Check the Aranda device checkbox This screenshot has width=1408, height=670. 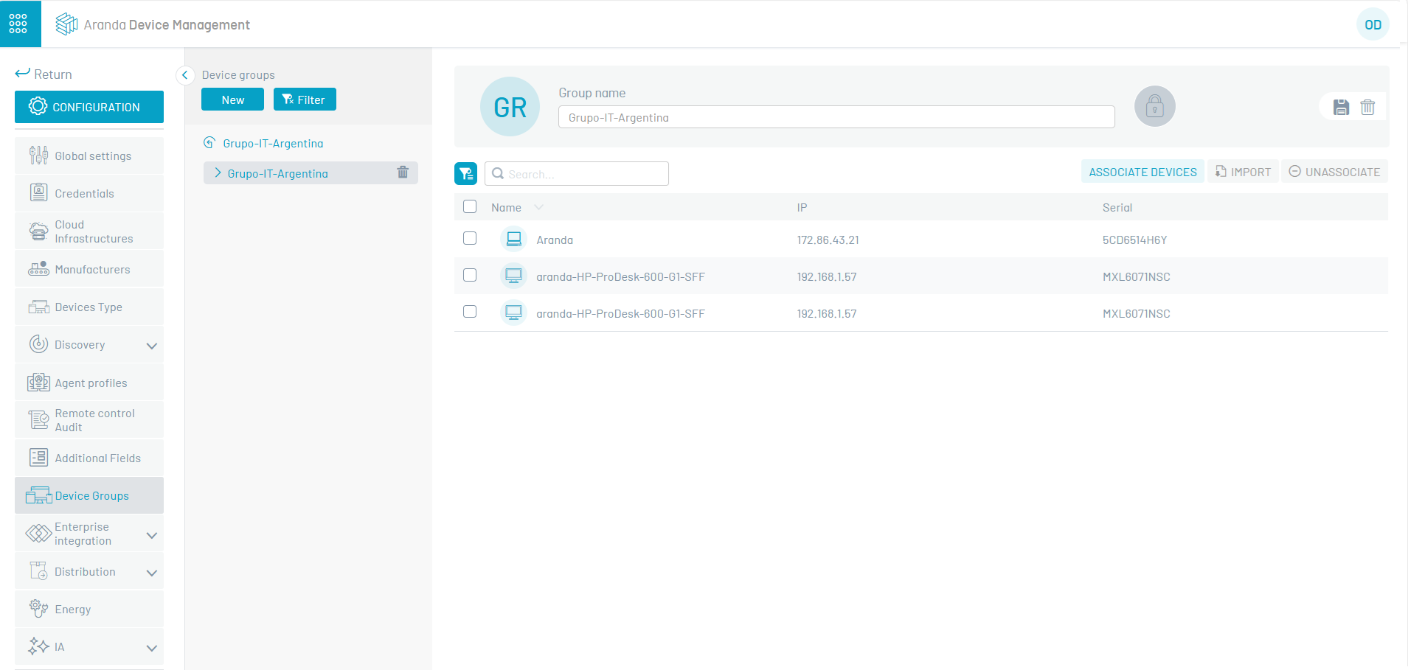point(470,238)
